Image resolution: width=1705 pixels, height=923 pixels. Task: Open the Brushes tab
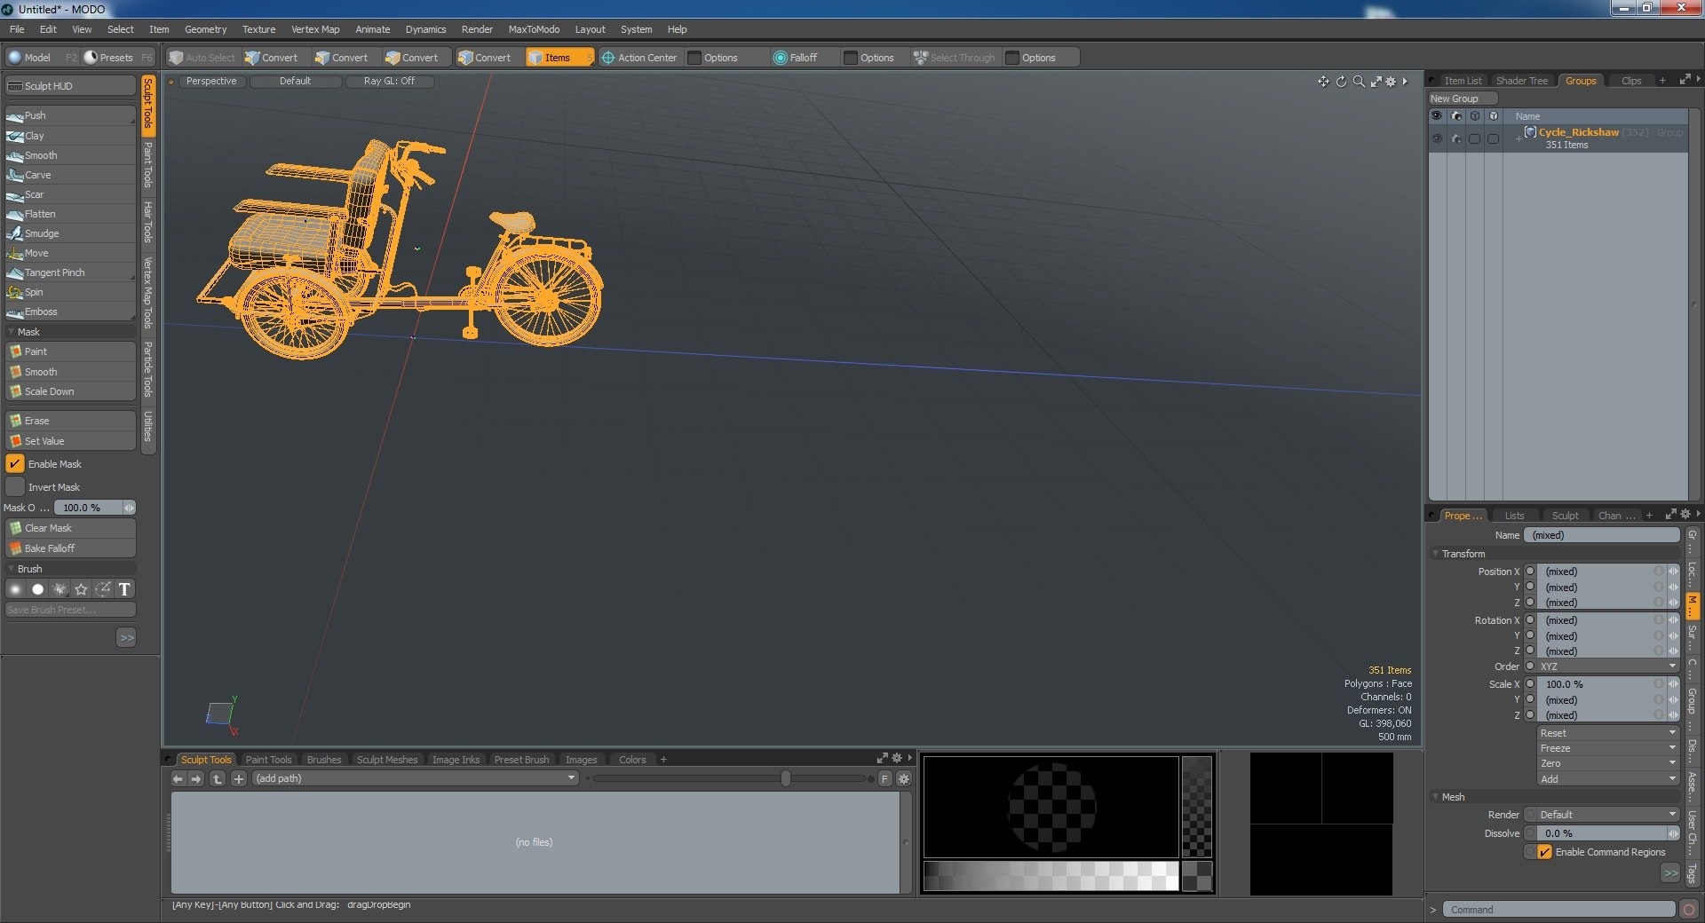[324, 760]
